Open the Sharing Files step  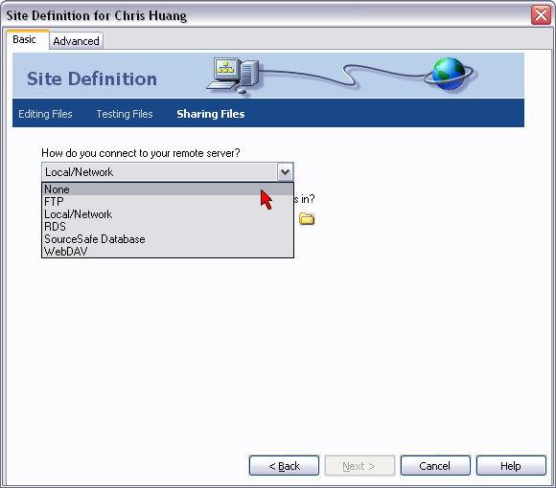[211, 114]
